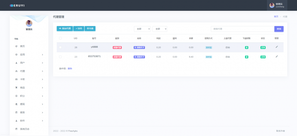Click the 积分 points coin icon

click(16, 96)
